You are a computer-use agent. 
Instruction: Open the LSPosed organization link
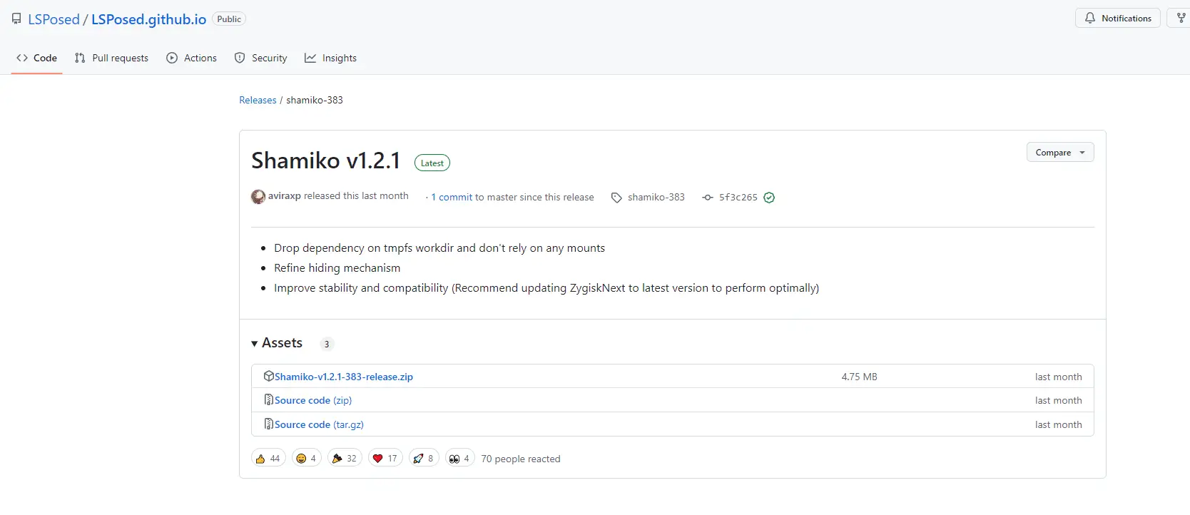click(54, 19)
